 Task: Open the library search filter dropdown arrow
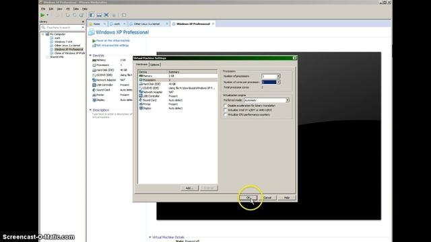[x=83, y=28]
